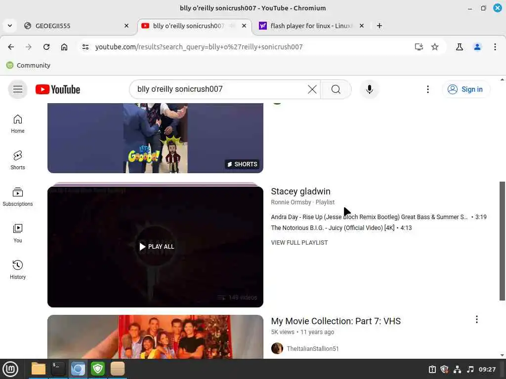The height and width of the screenshot is (379, 506).
Task: Open Stacey gladwin playlist title
Action: (300, 191)
